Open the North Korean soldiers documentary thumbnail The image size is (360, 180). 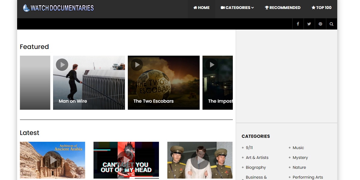click(x=200, y=160)
